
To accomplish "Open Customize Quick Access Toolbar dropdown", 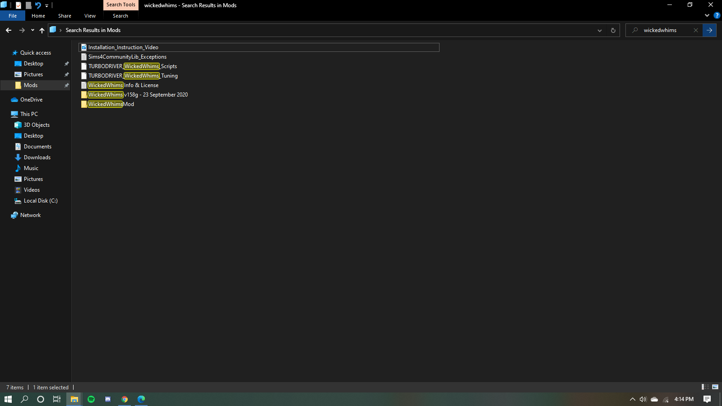I will coord(46,5).
